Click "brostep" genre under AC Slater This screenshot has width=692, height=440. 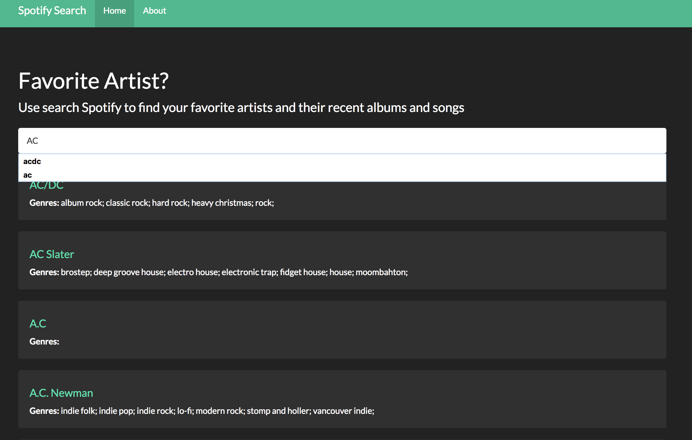[76, 272]
